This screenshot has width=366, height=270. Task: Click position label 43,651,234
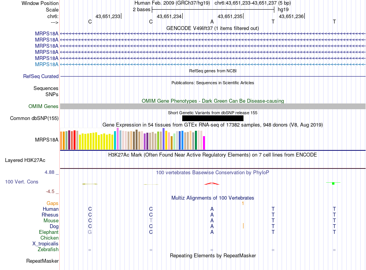click(169, 16)
